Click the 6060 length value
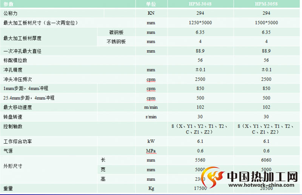Image resolution: width=302 pixels, height=195 pixels. coord(267,160)
